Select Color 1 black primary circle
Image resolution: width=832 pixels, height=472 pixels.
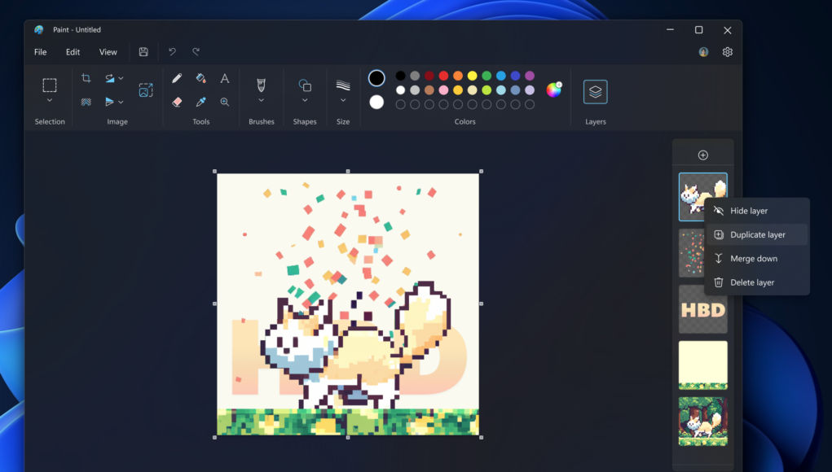[376, 78]
